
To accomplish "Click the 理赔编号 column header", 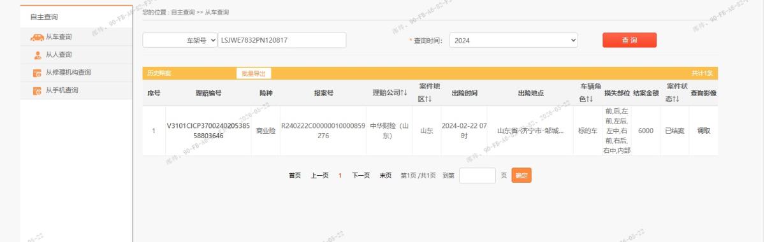I will (208, 94).
